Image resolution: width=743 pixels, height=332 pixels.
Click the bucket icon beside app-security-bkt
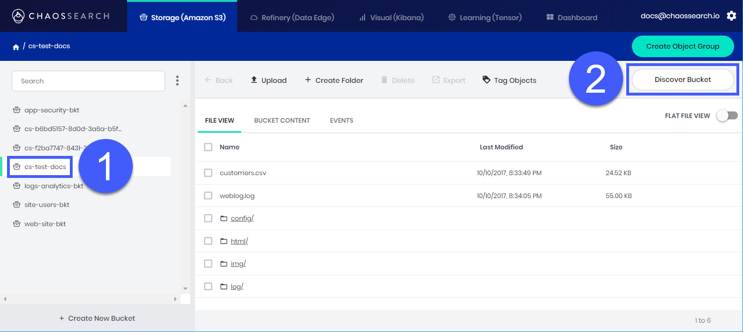coord(16,110)
